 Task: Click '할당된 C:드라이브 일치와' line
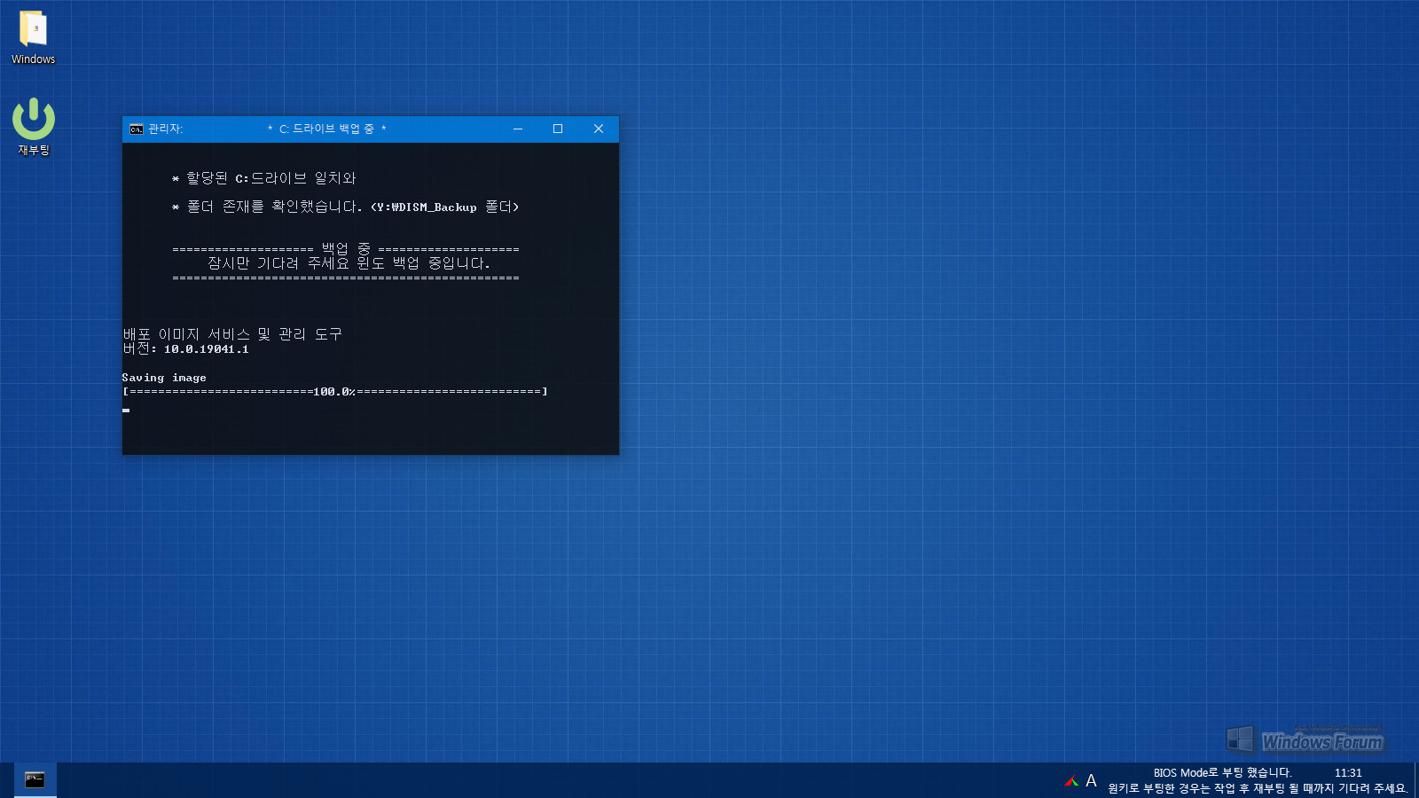(x=264, y=178)
